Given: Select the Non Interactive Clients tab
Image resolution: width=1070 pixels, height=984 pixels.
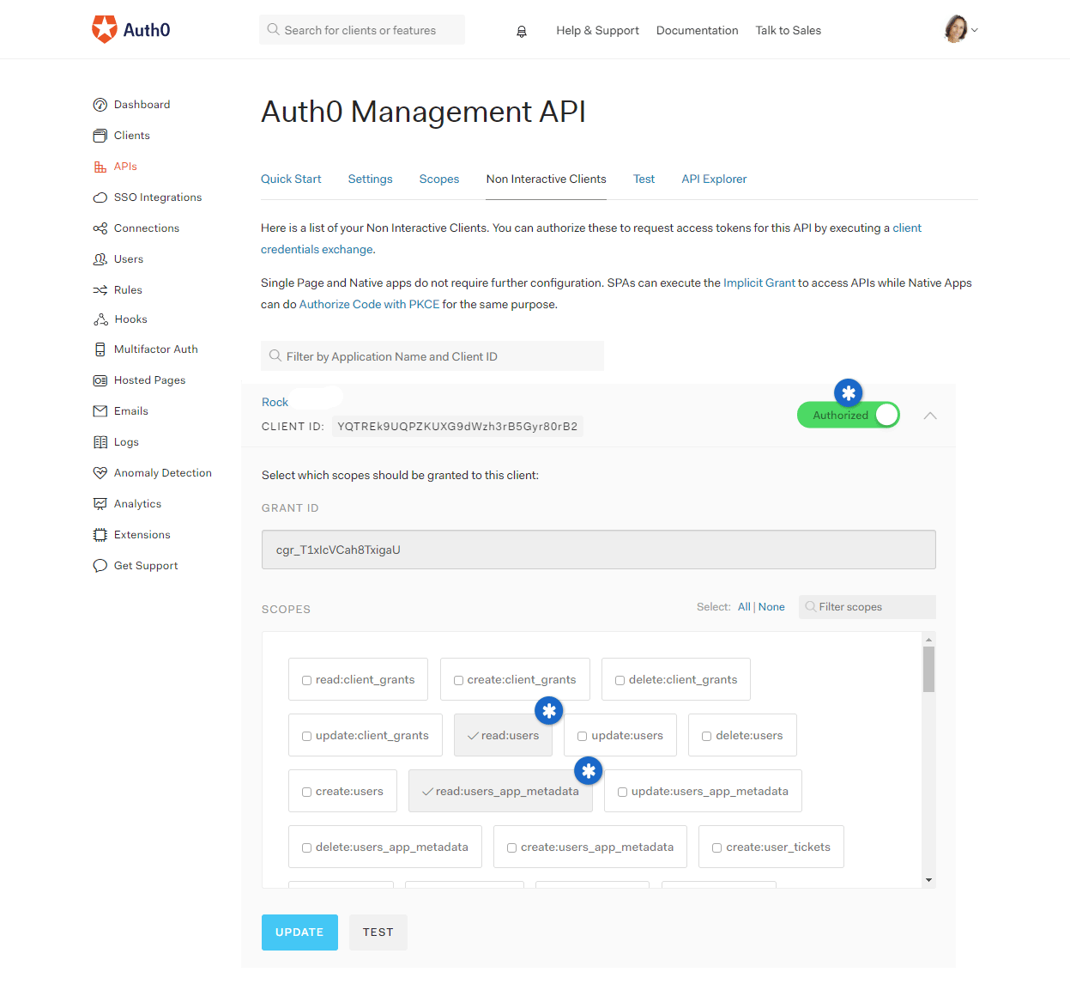Looking at the screenshot, I should (x=546, y=179).
